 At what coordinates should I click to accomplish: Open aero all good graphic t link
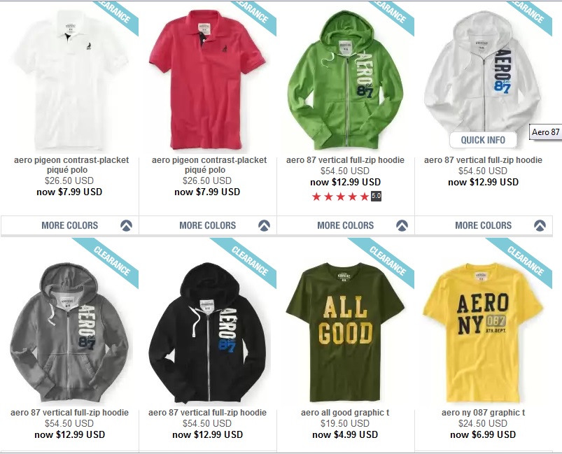(345, 413)
